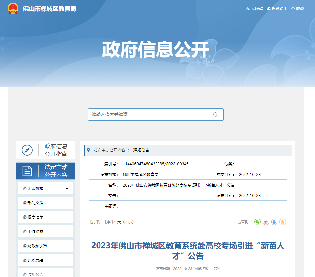
Task: Click the document icon for 法定主动公开内容
Action: 27,171
